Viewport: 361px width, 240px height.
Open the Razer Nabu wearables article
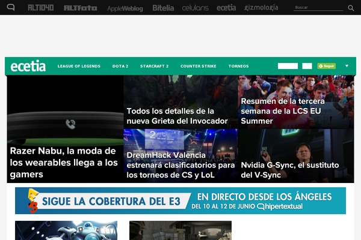click(65, 129)
